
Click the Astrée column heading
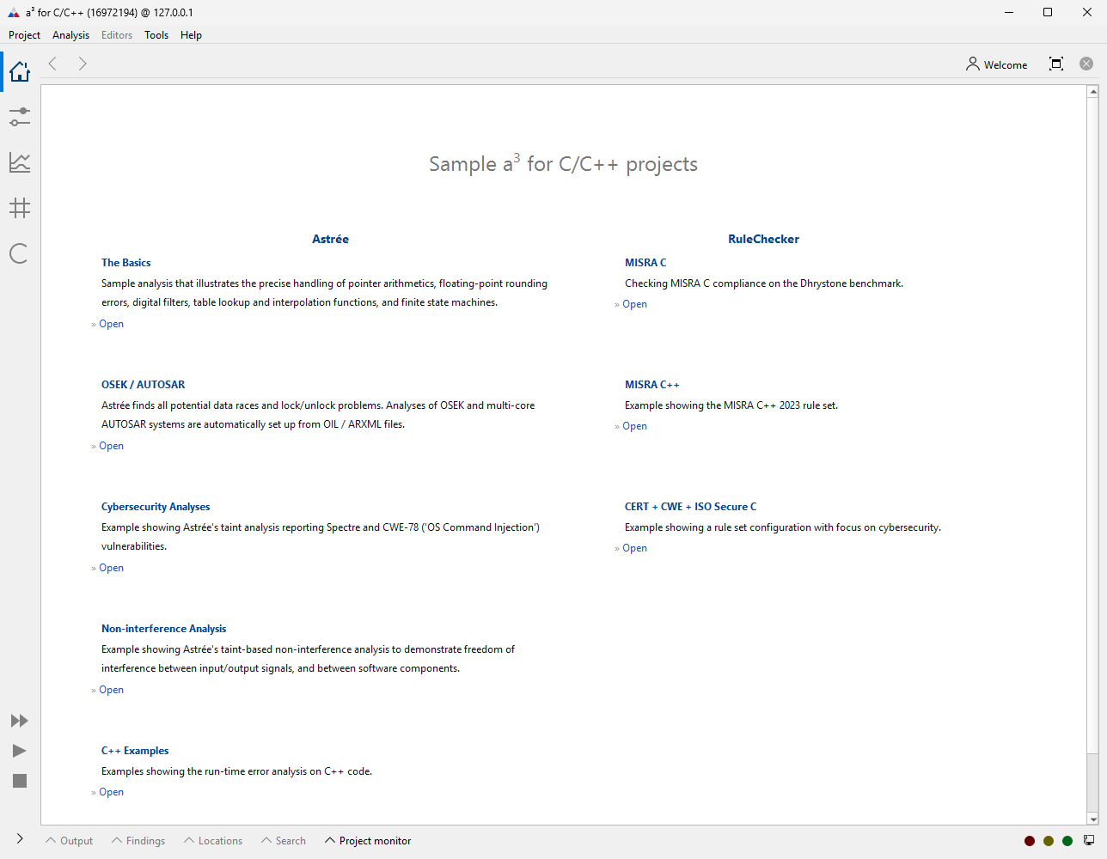(x=330, y=239)
